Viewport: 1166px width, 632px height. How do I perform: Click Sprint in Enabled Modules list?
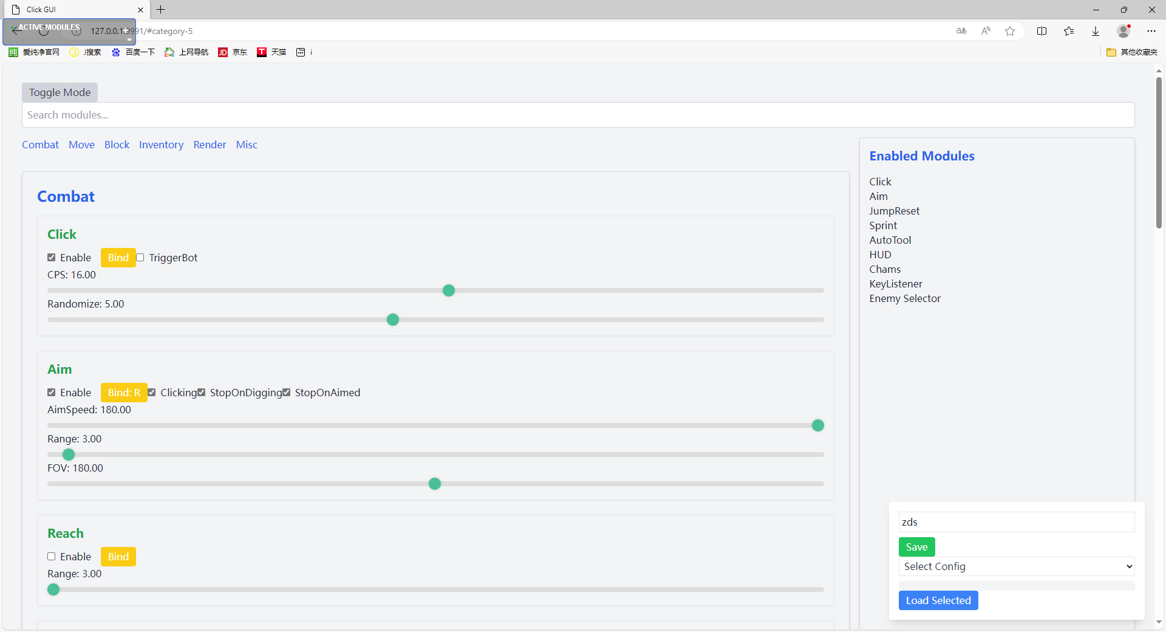[x=883, y=225]
